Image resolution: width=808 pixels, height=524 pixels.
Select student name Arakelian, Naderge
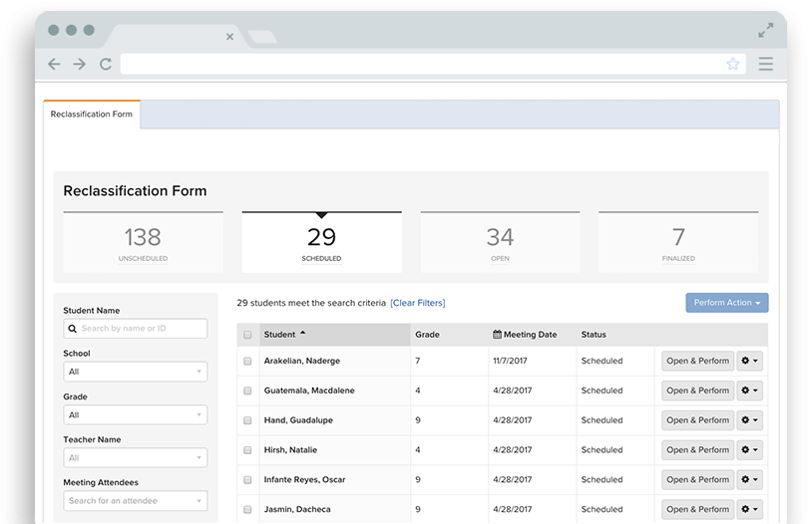click(302, 361)
